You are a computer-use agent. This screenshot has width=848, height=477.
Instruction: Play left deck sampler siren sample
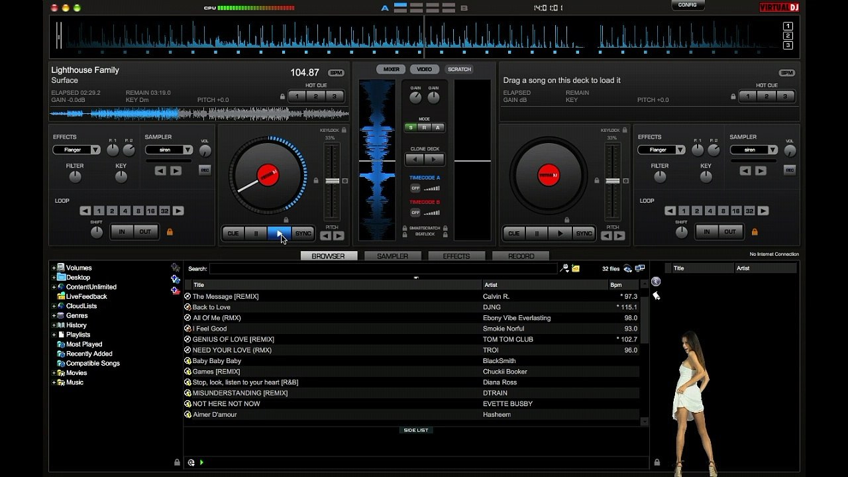176,170
